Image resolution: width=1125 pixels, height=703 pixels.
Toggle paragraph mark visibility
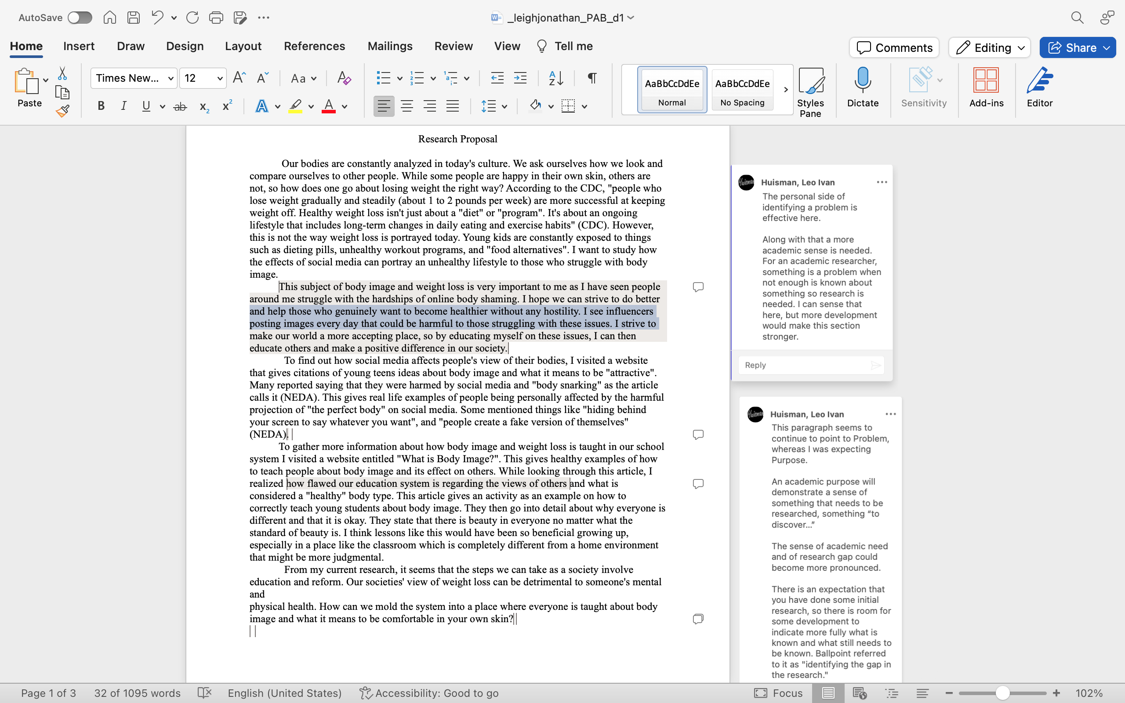pyautogui.click(x=592, y=78)
